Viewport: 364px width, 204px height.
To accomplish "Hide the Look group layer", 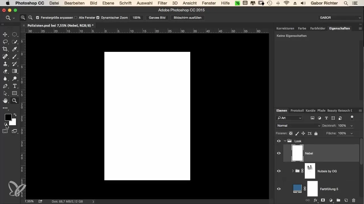I will (x=279, y=141).
